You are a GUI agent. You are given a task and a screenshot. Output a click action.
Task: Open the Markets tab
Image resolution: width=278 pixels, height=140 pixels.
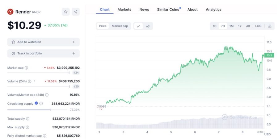[124, 10]
